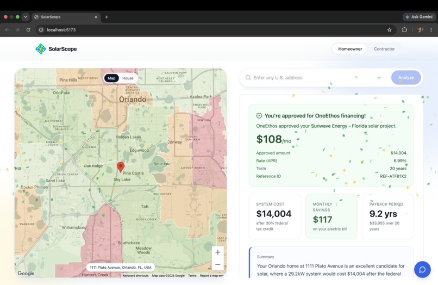Screen dimensions: 438x285
Task: Select the SolarScope browser tab
Action: [66, 17]
